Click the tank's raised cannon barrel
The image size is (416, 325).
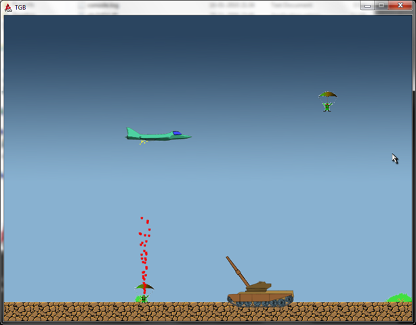[x=237, y=271]
